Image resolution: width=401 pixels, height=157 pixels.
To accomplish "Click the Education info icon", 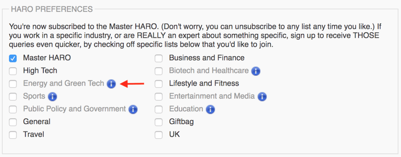I will click(210, 110).
